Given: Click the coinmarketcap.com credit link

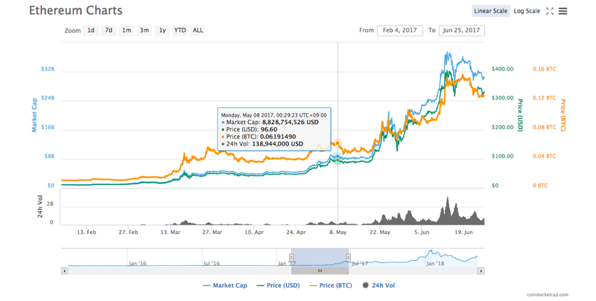Looking at the screenshot, I should pyautogui.click(x=548, y=294).
